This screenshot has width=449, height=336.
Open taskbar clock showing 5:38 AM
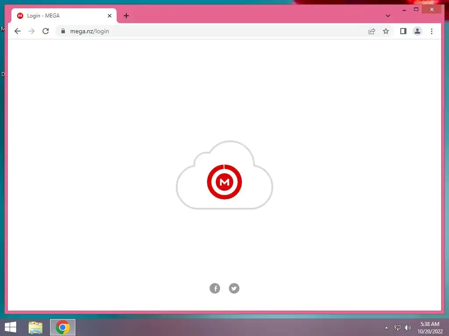coord(430,328)
